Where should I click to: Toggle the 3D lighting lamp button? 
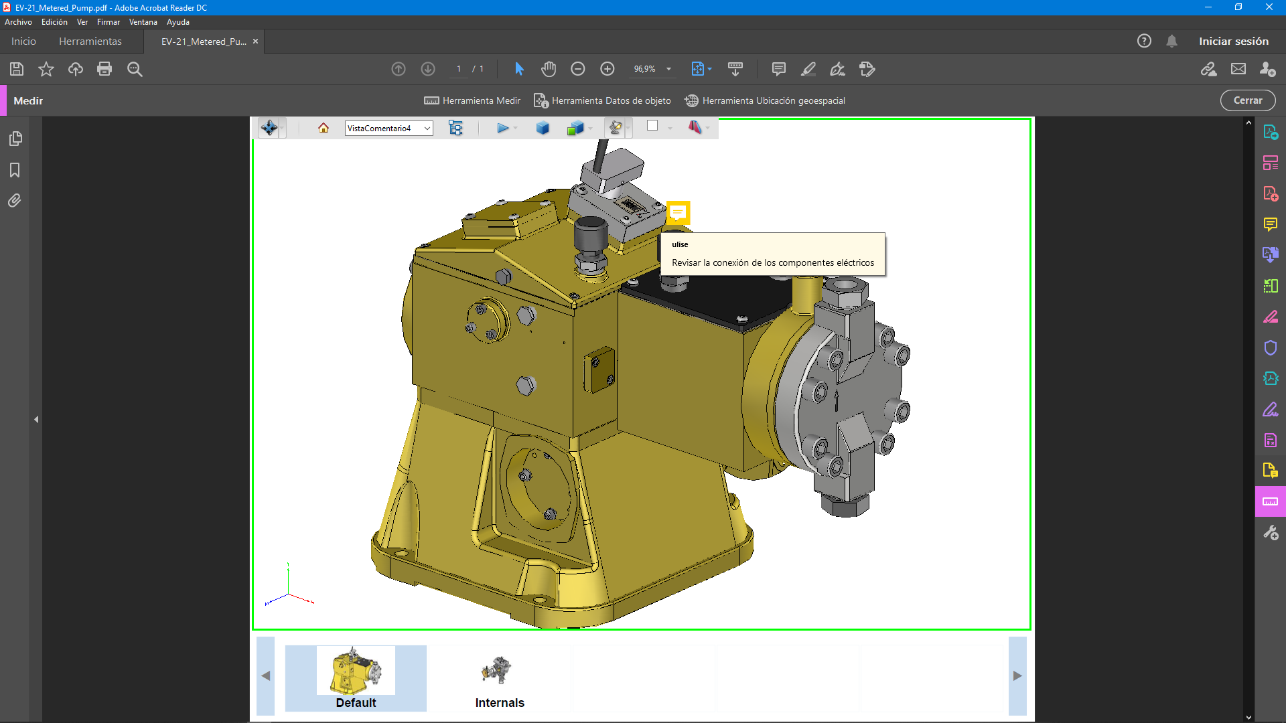coord(615,127)
